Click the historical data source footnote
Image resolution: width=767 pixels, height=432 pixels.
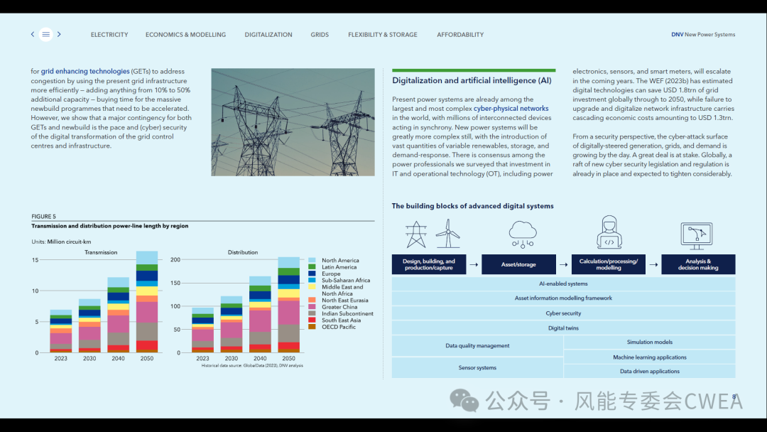[252, 365]
